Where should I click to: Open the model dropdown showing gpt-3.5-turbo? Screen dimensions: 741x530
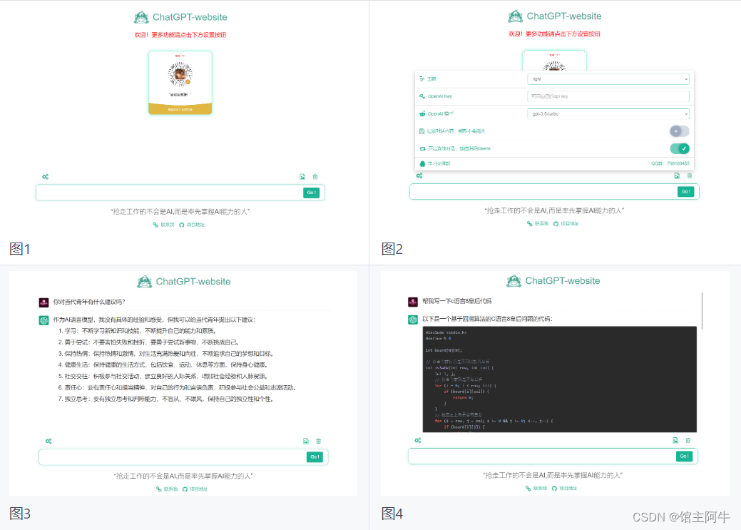[x=608, y=114]
